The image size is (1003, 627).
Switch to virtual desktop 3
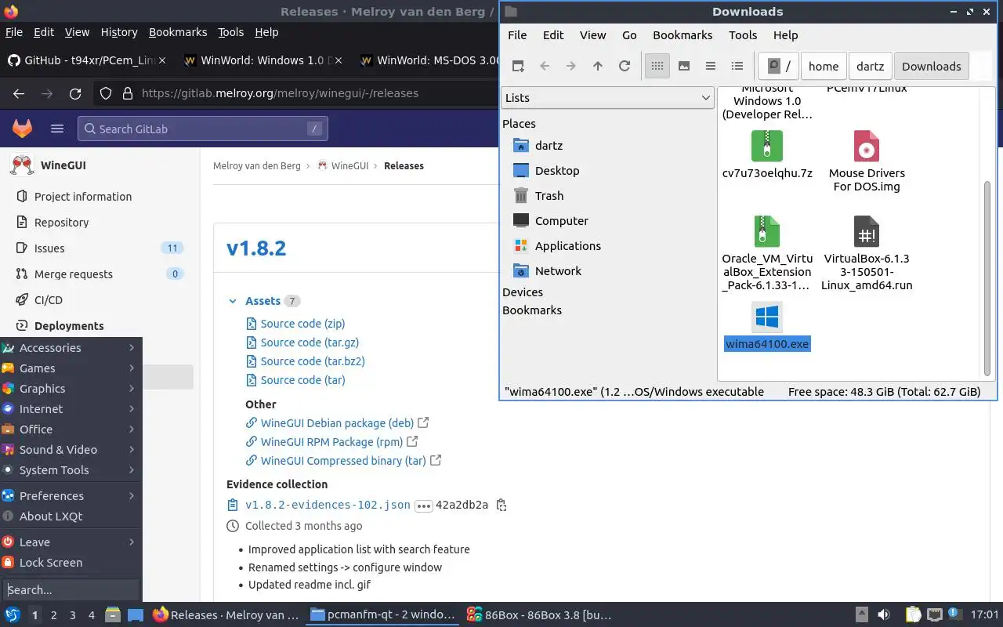73,615
